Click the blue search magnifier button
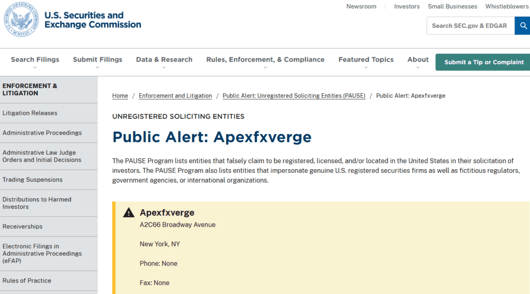 (523, 26)
